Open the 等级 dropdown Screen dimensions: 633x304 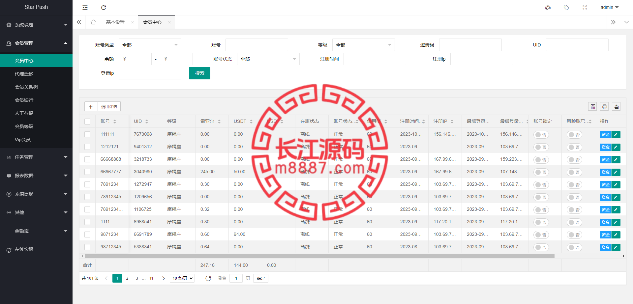pos(364,45)
